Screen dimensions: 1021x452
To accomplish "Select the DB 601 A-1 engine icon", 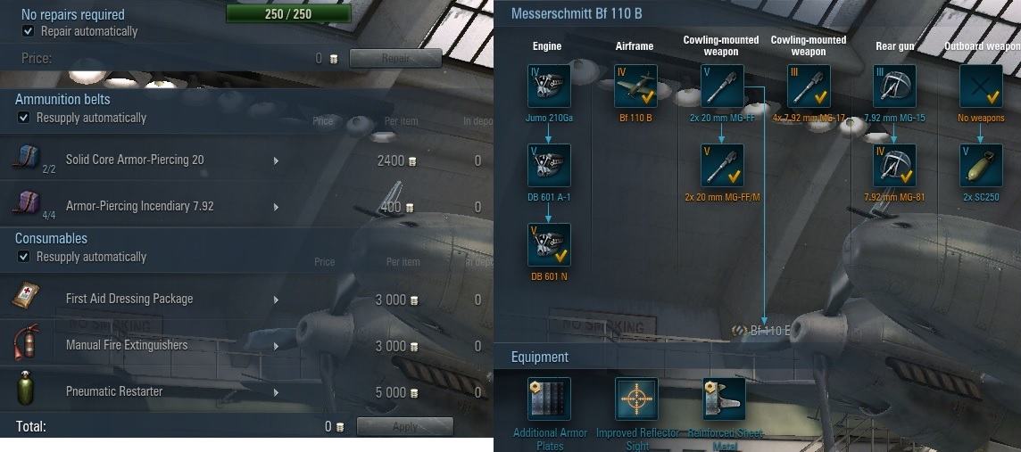I will 549,165.
